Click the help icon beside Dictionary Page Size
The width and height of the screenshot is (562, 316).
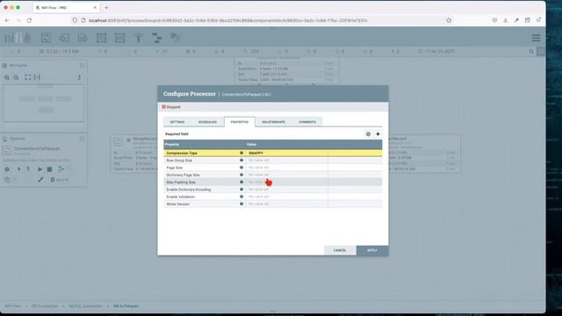pyautogui.click(x=241, y=175)
